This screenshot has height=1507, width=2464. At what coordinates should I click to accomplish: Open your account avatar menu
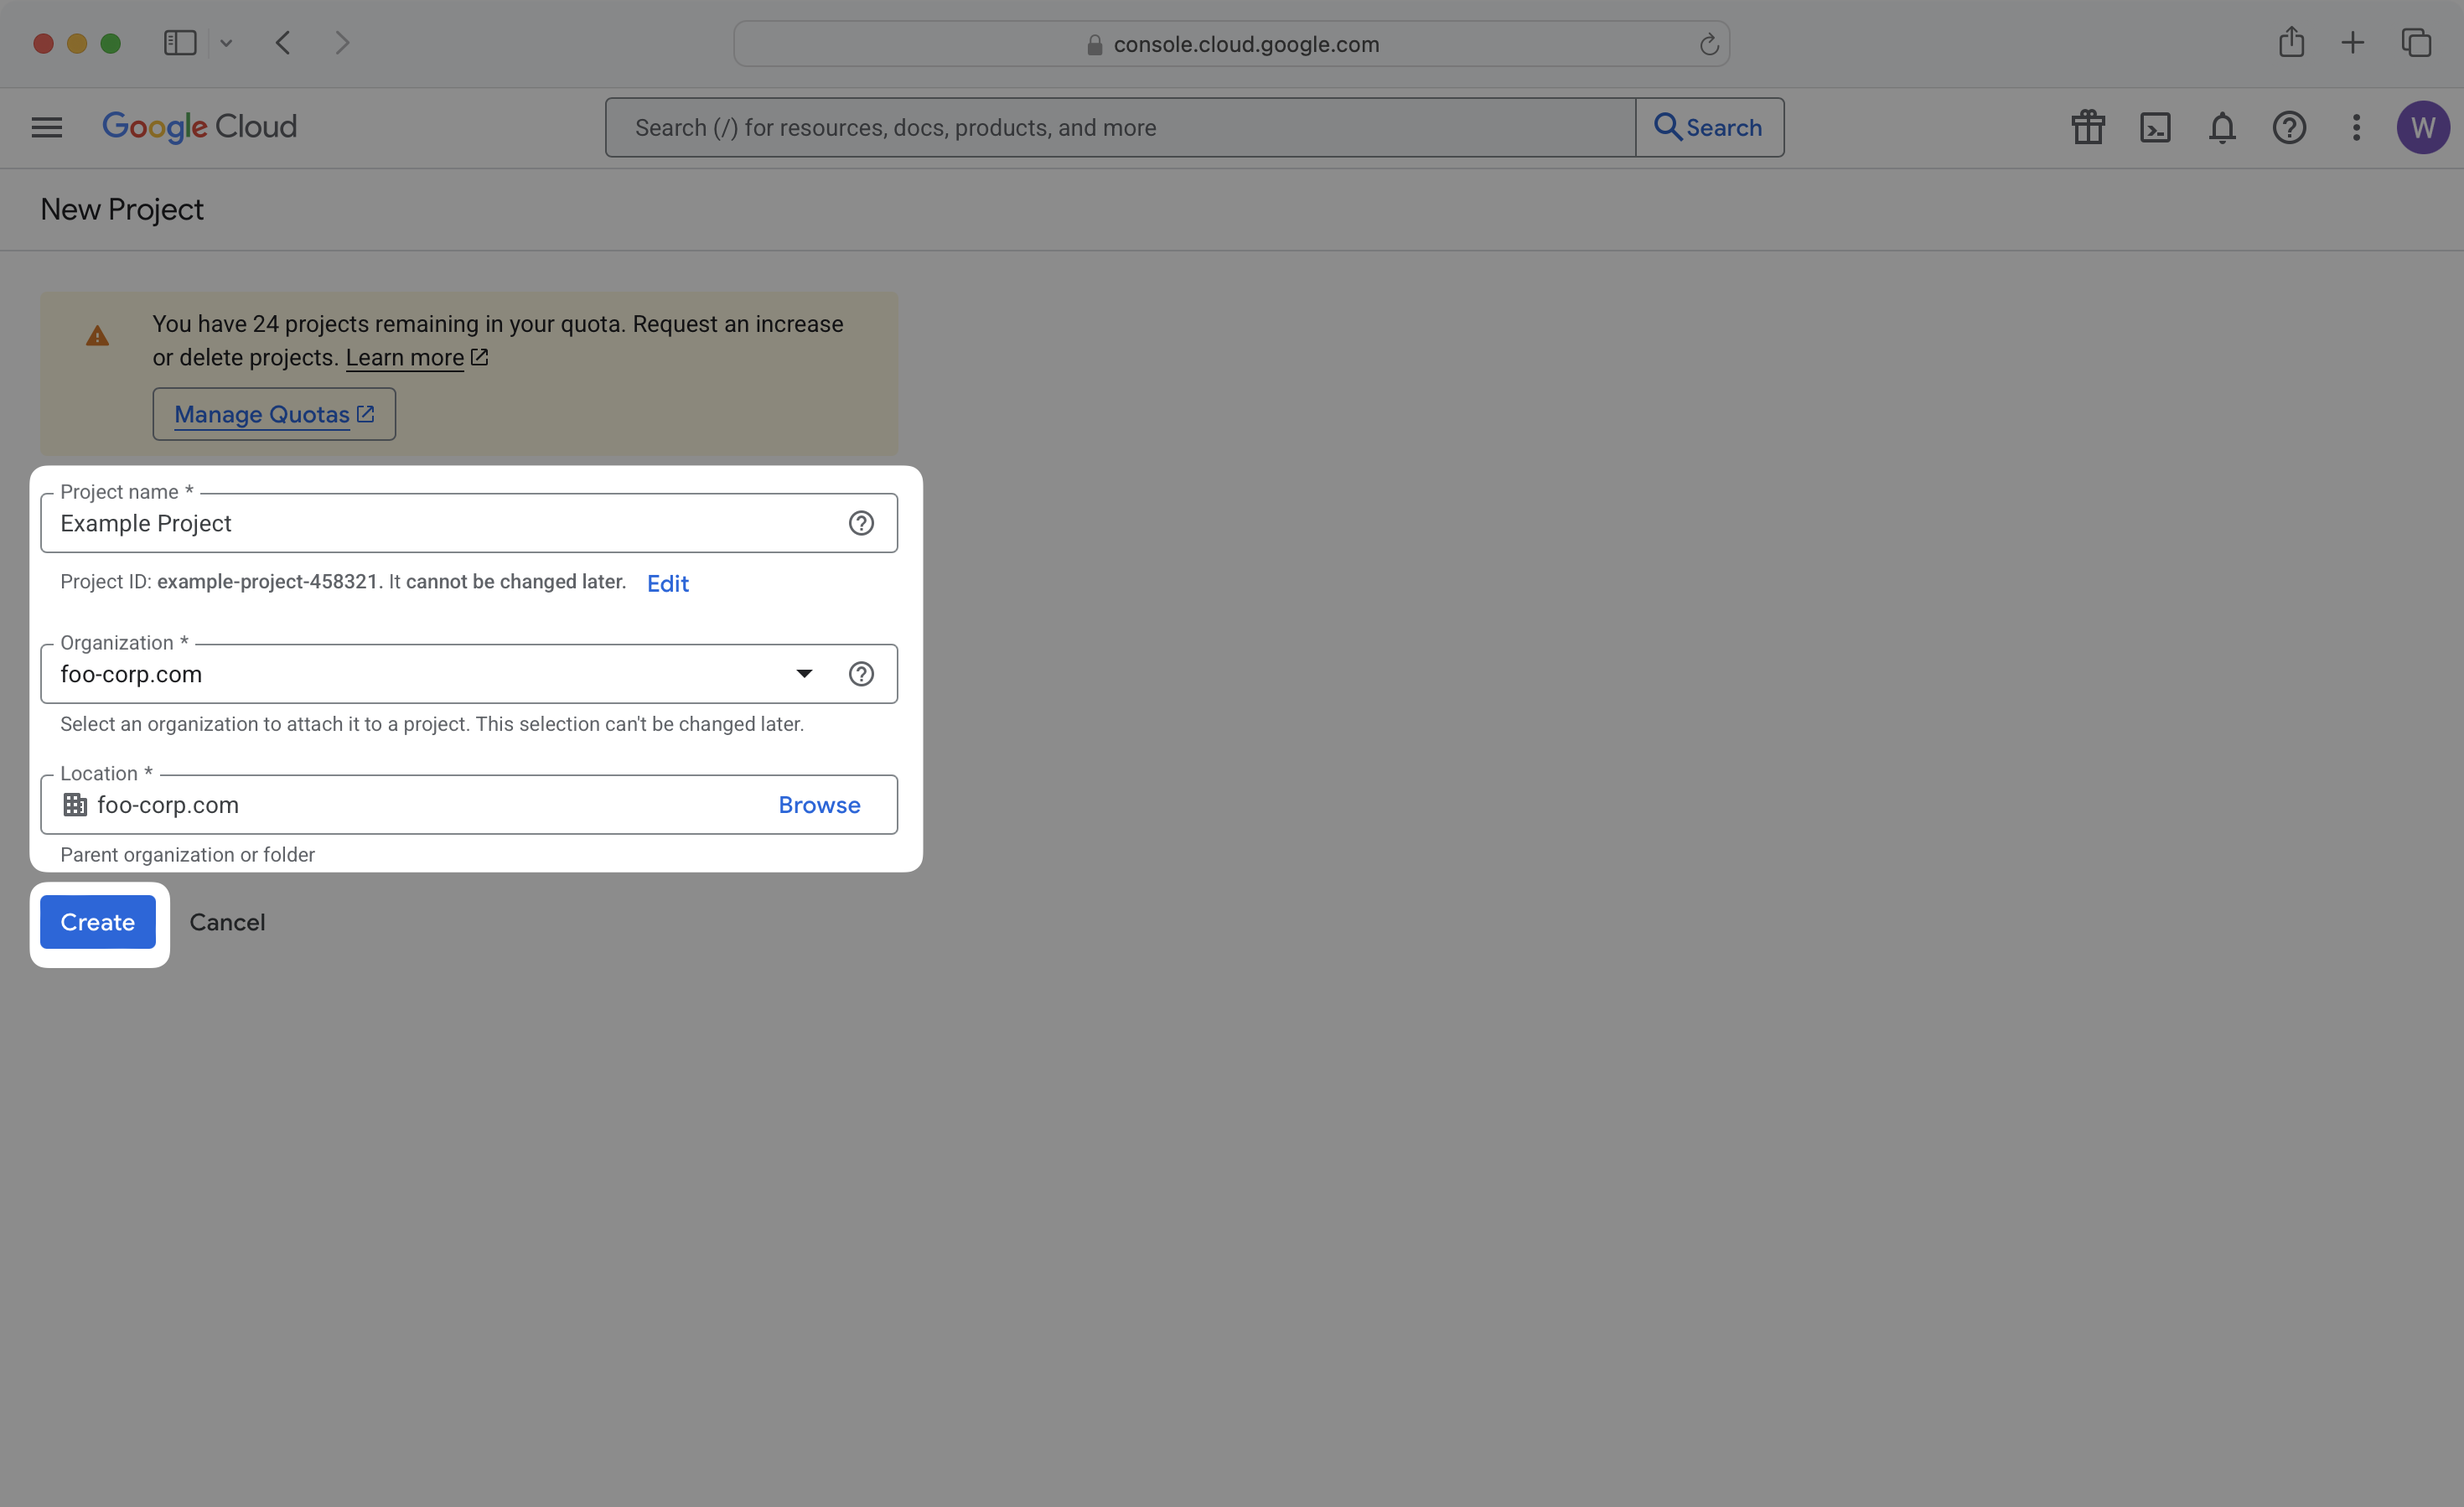(2423, 127)
